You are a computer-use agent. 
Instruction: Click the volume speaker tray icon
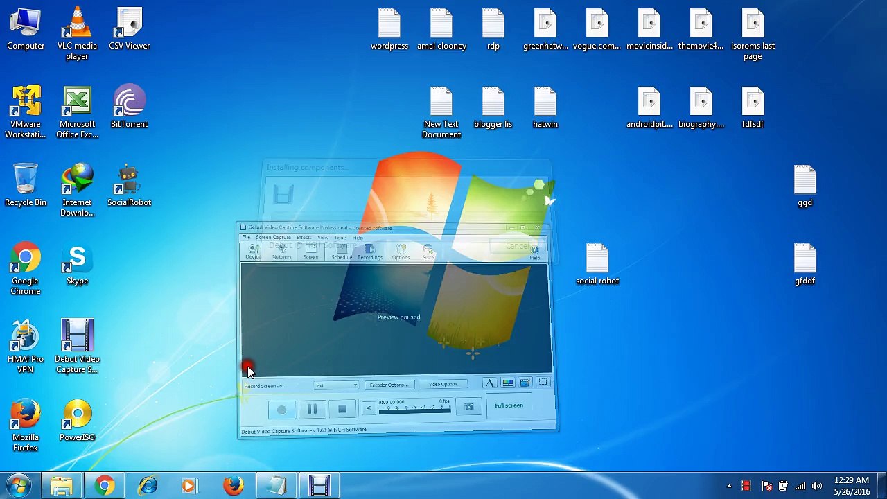coord(817,486)
